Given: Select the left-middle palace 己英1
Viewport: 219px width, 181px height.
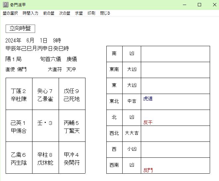Looking at the screenshot, I should (19, 127).
